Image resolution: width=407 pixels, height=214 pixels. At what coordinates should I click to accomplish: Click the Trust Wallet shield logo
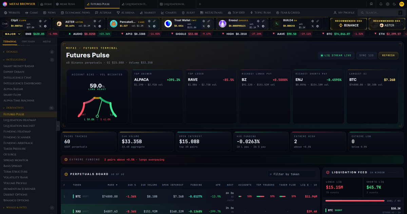[x=168, y=24]
